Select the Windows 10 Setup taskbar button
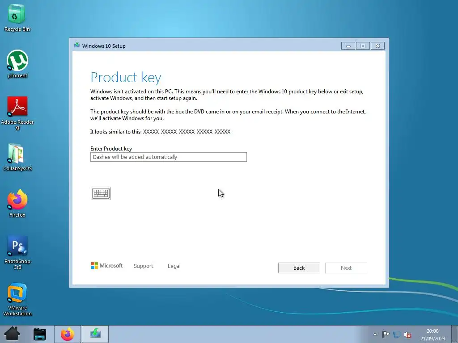458x343 pixels. tap(95, 334)
